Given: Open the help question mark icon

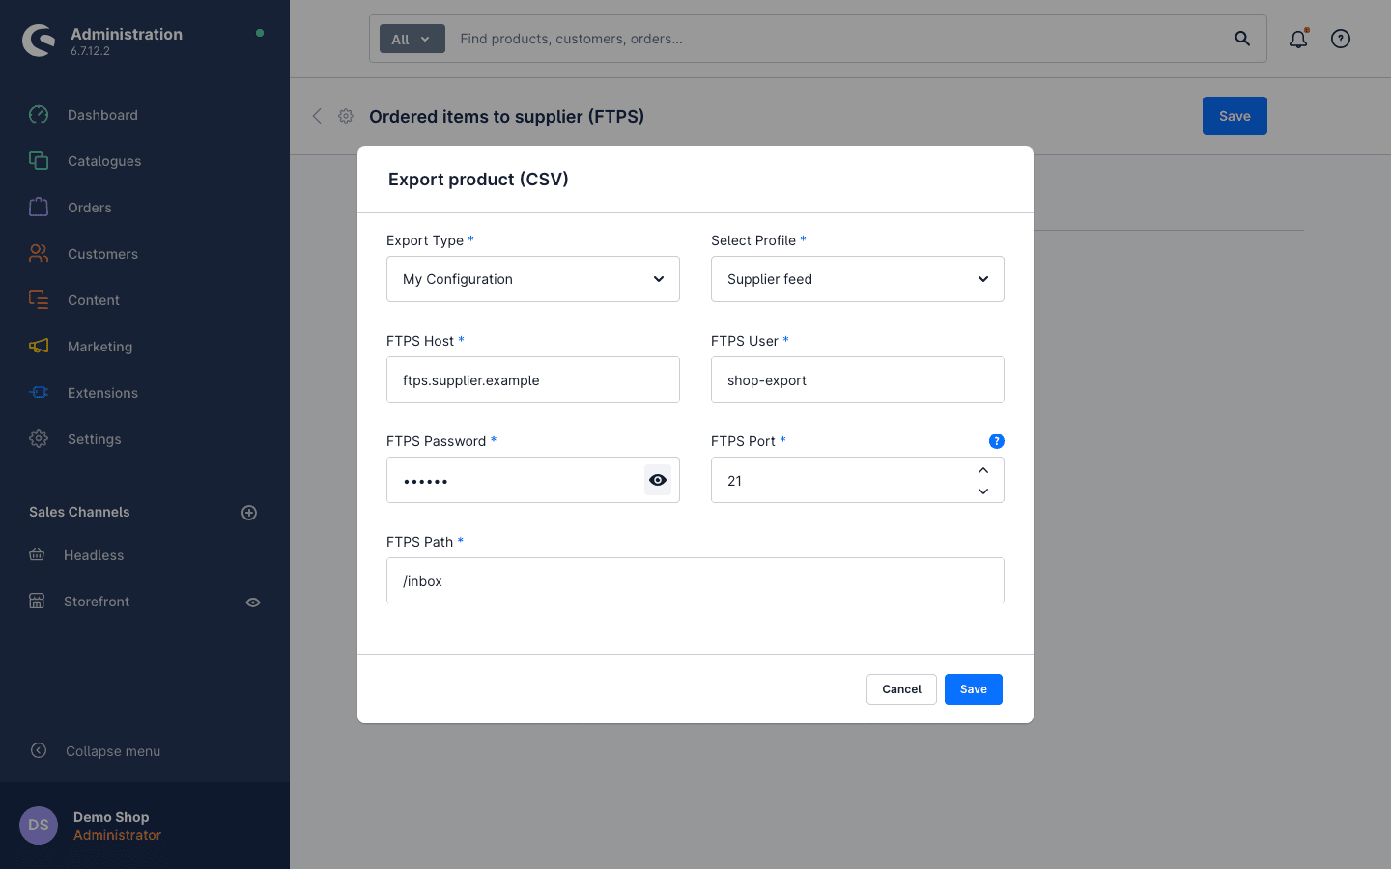Looking at the screenshot, I should pyautogui.click(x=1341, y=39).
